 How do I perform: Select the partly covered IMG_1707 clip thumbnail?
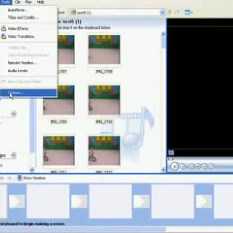click(x=66, y=49)
